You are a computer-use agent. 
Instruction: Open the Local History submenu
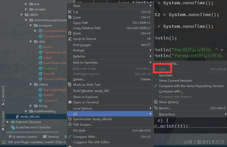click(x=110, y=108)
